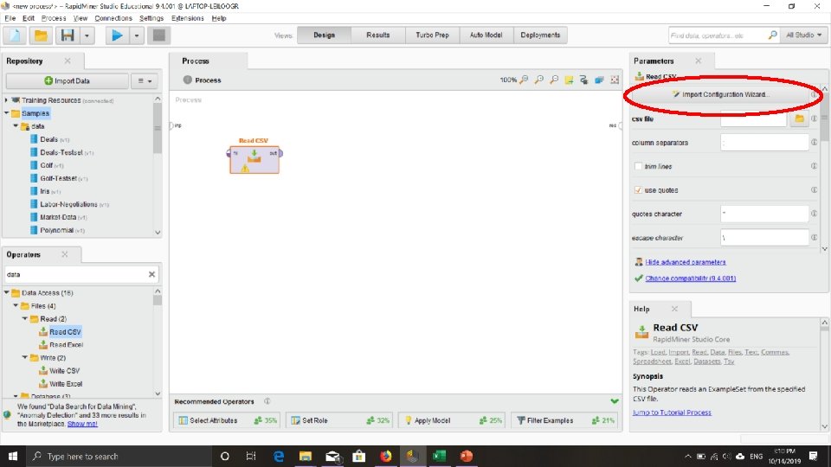Select Write CSV operator in tree
831x467 pixels.
coord(64,371)
